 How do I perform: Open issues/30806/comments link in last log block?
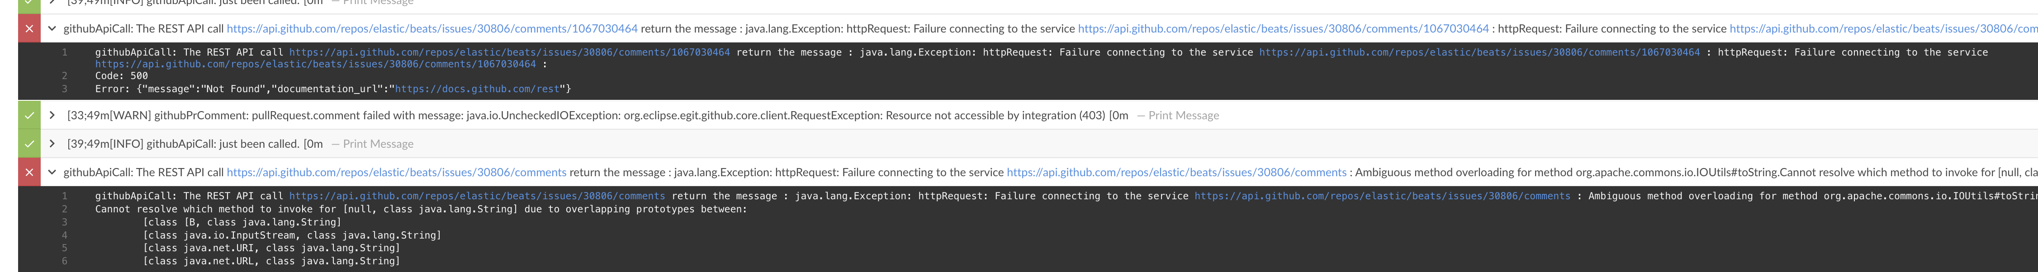tap(477, 196)
